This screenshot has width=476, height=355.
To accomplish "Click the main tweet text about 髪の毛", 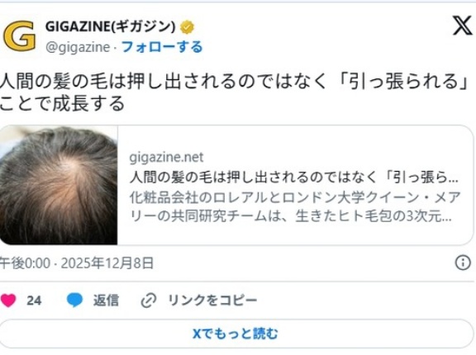I will [235, 92].
